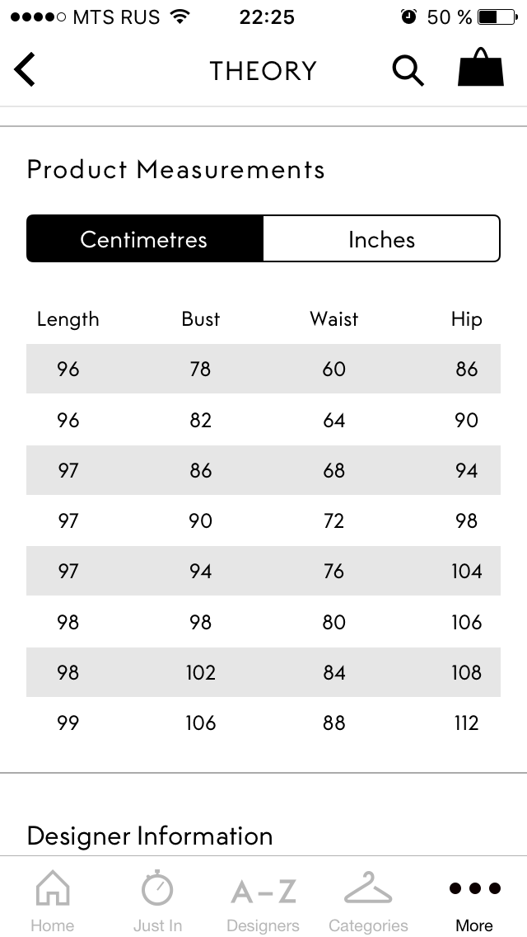Select Centimetres unit option
Screen dimensions: 527x937
pyautogui.click(x=144, y=238)
